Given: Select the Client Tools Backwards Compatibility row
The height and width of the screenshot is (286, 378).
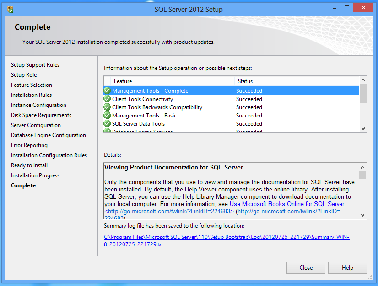Looking at the screenshot, I should click(x=232, y=107).
